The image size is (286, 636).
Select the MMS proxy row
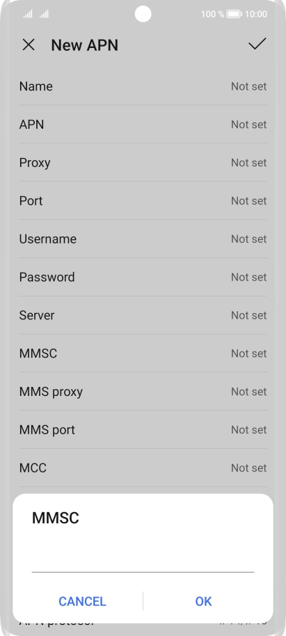coord(143,392)
